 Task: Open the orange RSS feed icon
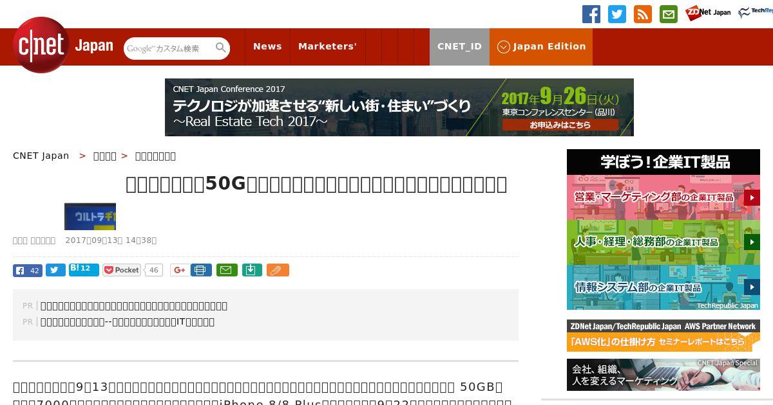pyautogui.click(x=643, y=14)
